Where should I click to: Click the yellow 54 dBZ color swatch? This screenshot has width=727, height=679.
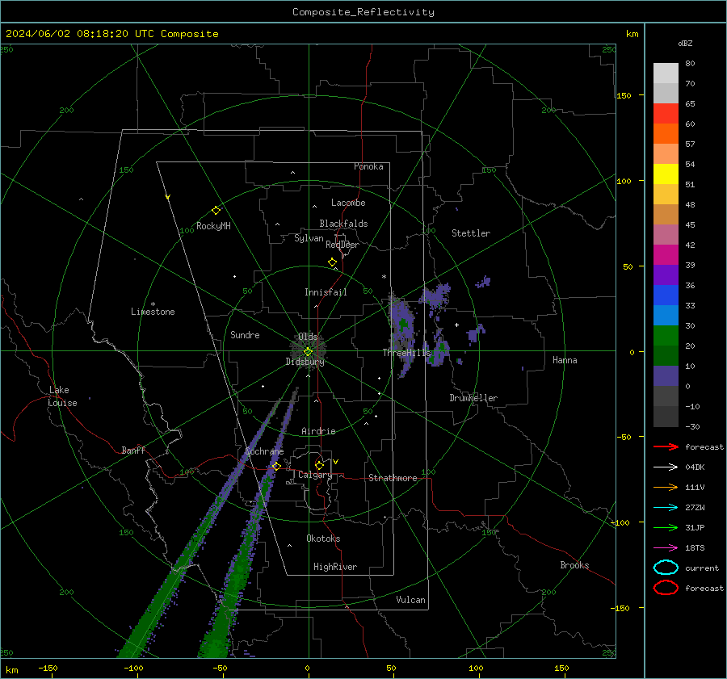tap(666, 174)
